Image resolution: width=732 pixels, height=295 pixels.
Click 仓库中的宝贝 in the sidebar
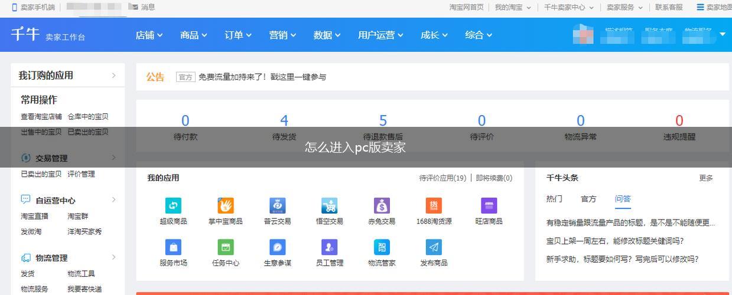[88, 117]
